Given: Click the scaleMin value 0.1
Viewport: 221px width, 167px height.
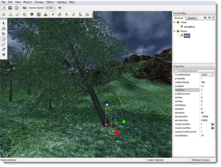Looking at the screenshot, I should (202, 86).
